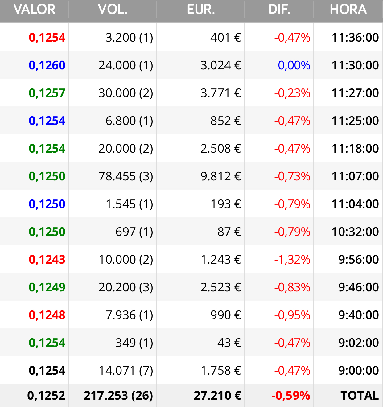Click the -1,32% difference cell
The width and height of the screenshot is (383, 407).
(292, 260)
